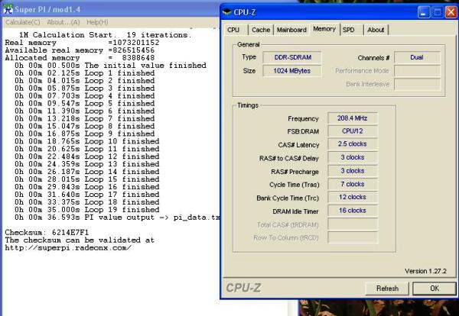Click the 'checksum can be validated at' line

pyautogui.click(x=80, y=240)
